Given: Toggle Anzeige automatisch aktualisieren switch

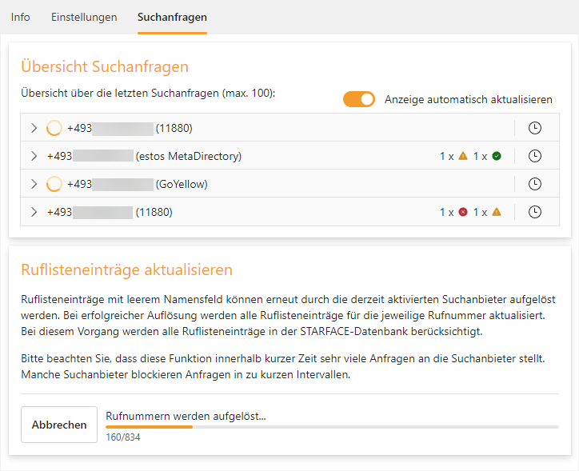Looking at the screenshot, I should [x=359, y=99].
